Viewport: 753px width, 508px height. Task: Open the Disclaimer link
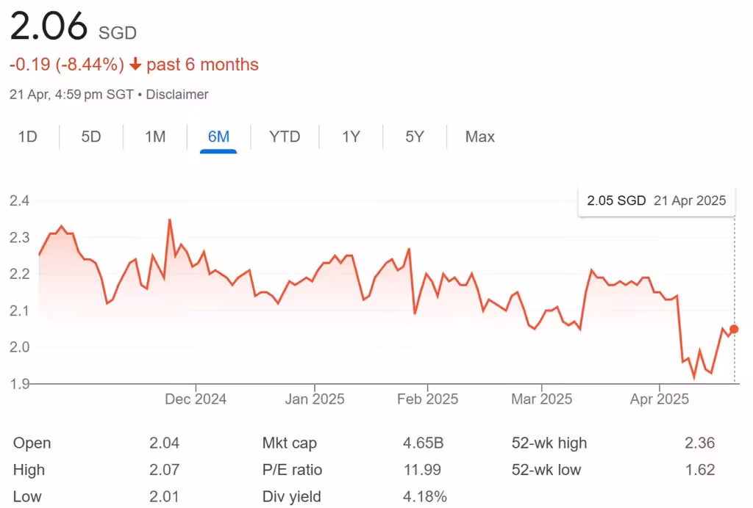tap(176, 94)
